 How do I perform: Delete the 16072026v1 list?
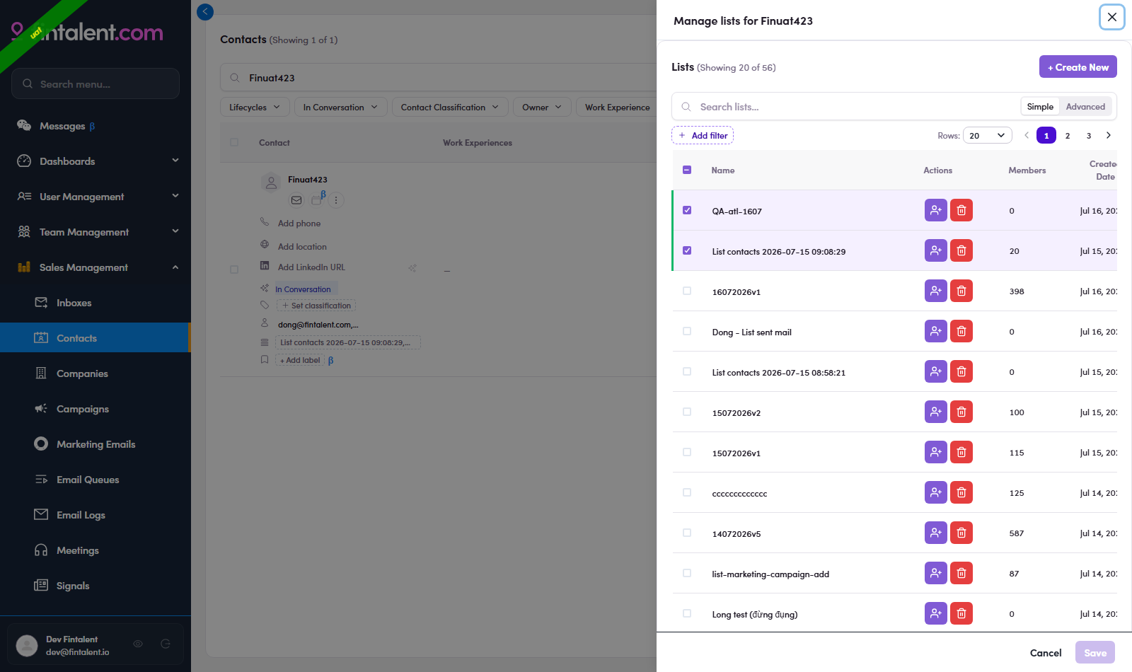tap(961, 291)
